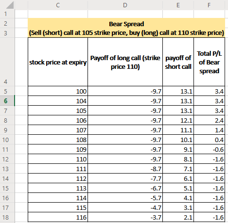Image resolution: width=228 pixels, height=223 pixels.
Task: Select row 11 header
Action: (7, 149)
